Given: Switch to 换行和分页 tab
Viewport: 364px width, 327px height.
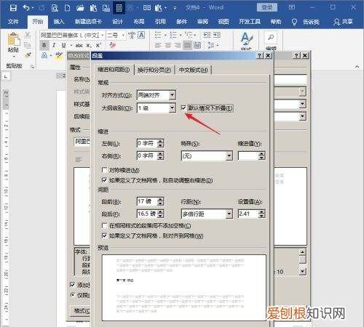Looking at the screenshot, I should [x=154, y=70].
